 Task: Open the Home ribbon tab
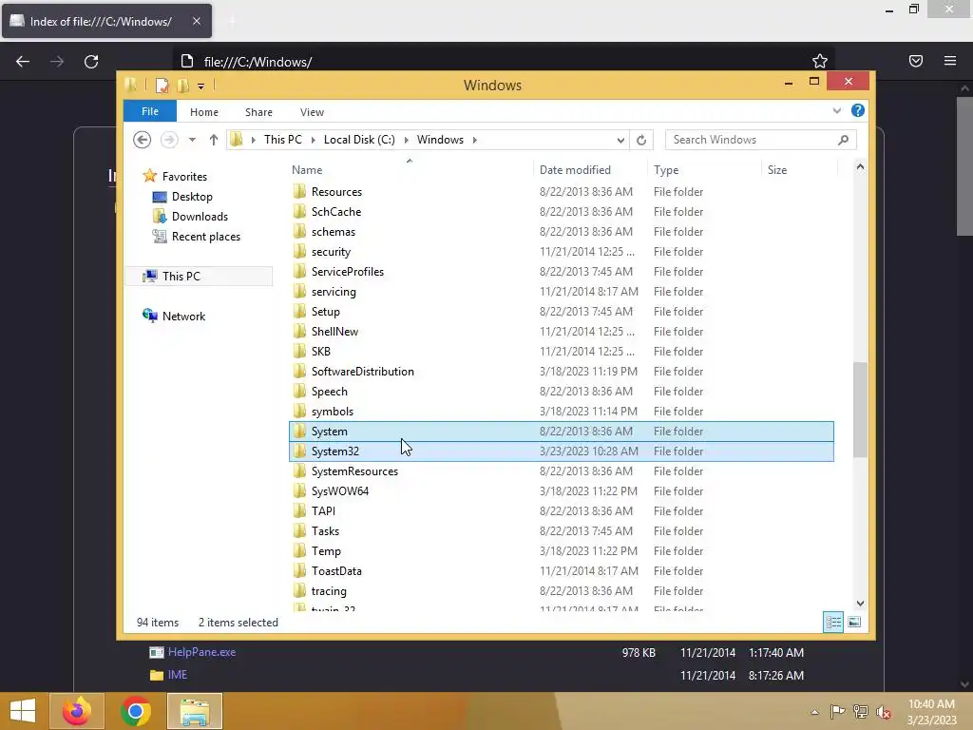point(204,112)
